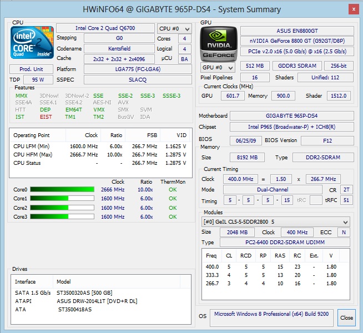The width and height of the screenshot is (363, 333).
Task: Click the PCIe v2.0 x16 bus field
Action: tap(298, 52)
